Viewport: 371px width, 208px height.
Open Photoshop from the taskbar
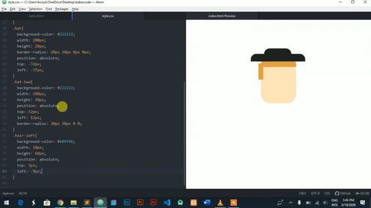(127, 203)
